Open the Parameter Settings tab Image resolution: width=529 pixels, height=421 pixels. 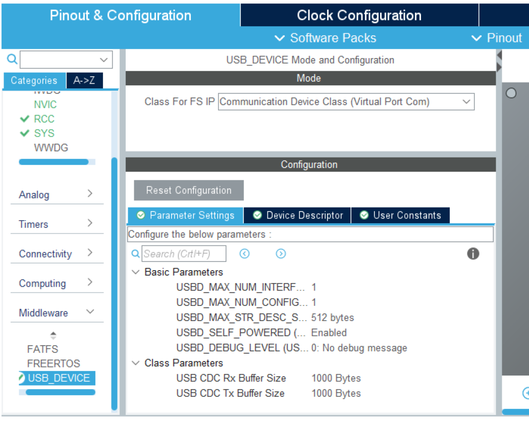click(x=186, y=215)
